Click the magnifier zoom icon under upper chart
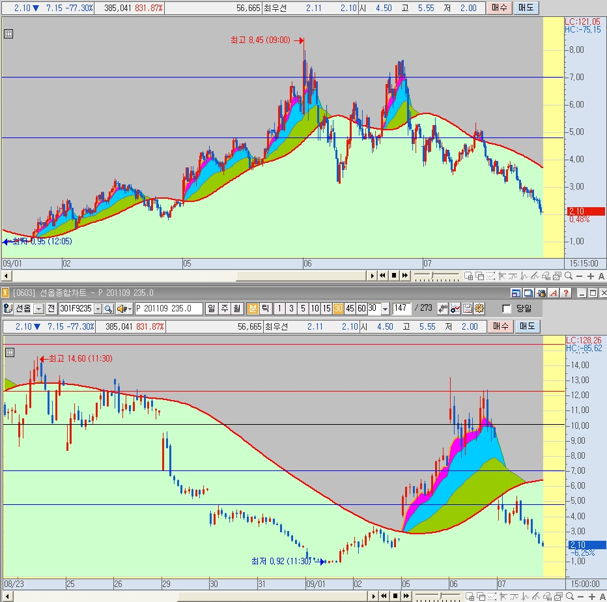 pos(569,276)
